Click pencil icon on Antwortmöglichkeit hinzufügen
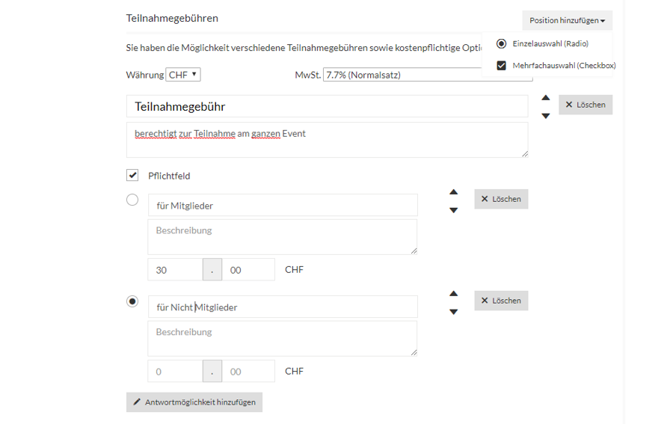The width and height of the screenshot is (670, 424). [137, 402]
